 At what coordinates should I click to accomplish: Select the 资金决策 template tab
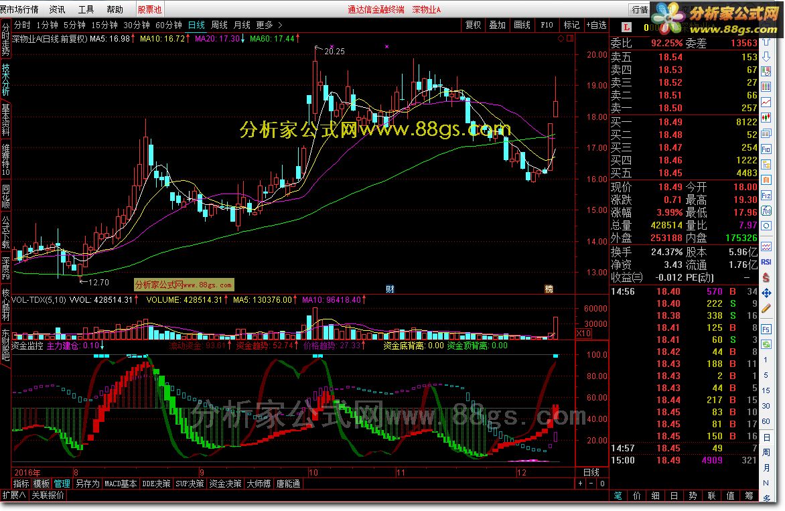point(225,484)
